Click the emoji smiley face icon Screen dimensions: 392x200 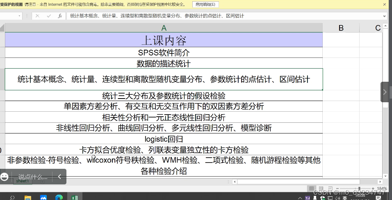[x=4, y=177]
